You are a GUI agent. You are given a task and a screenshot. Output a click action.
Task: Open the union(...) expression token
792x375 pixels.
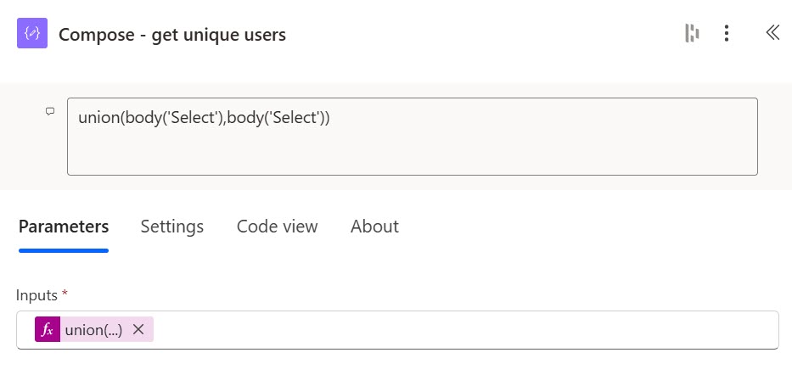click(x=93, y=330)
